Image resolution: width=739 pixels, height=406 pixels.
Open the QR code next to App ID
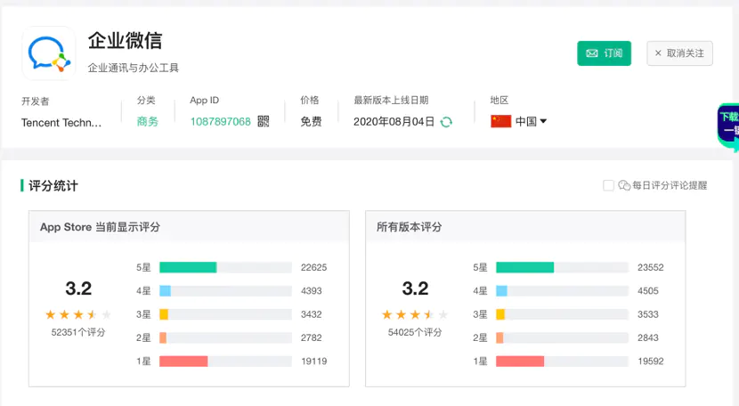pyautogui.click(x=264, y=122)
